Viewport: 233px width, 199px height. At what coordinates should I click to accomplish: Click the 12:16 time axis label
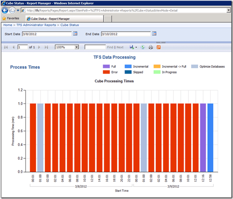(203, 178)
